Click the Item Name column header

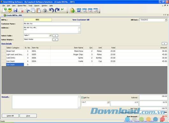[67, 48]
